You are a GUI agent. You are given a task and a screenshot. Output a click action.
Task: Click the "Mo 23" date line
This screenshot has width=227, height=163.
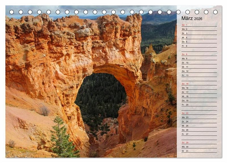tap(199, 117)
